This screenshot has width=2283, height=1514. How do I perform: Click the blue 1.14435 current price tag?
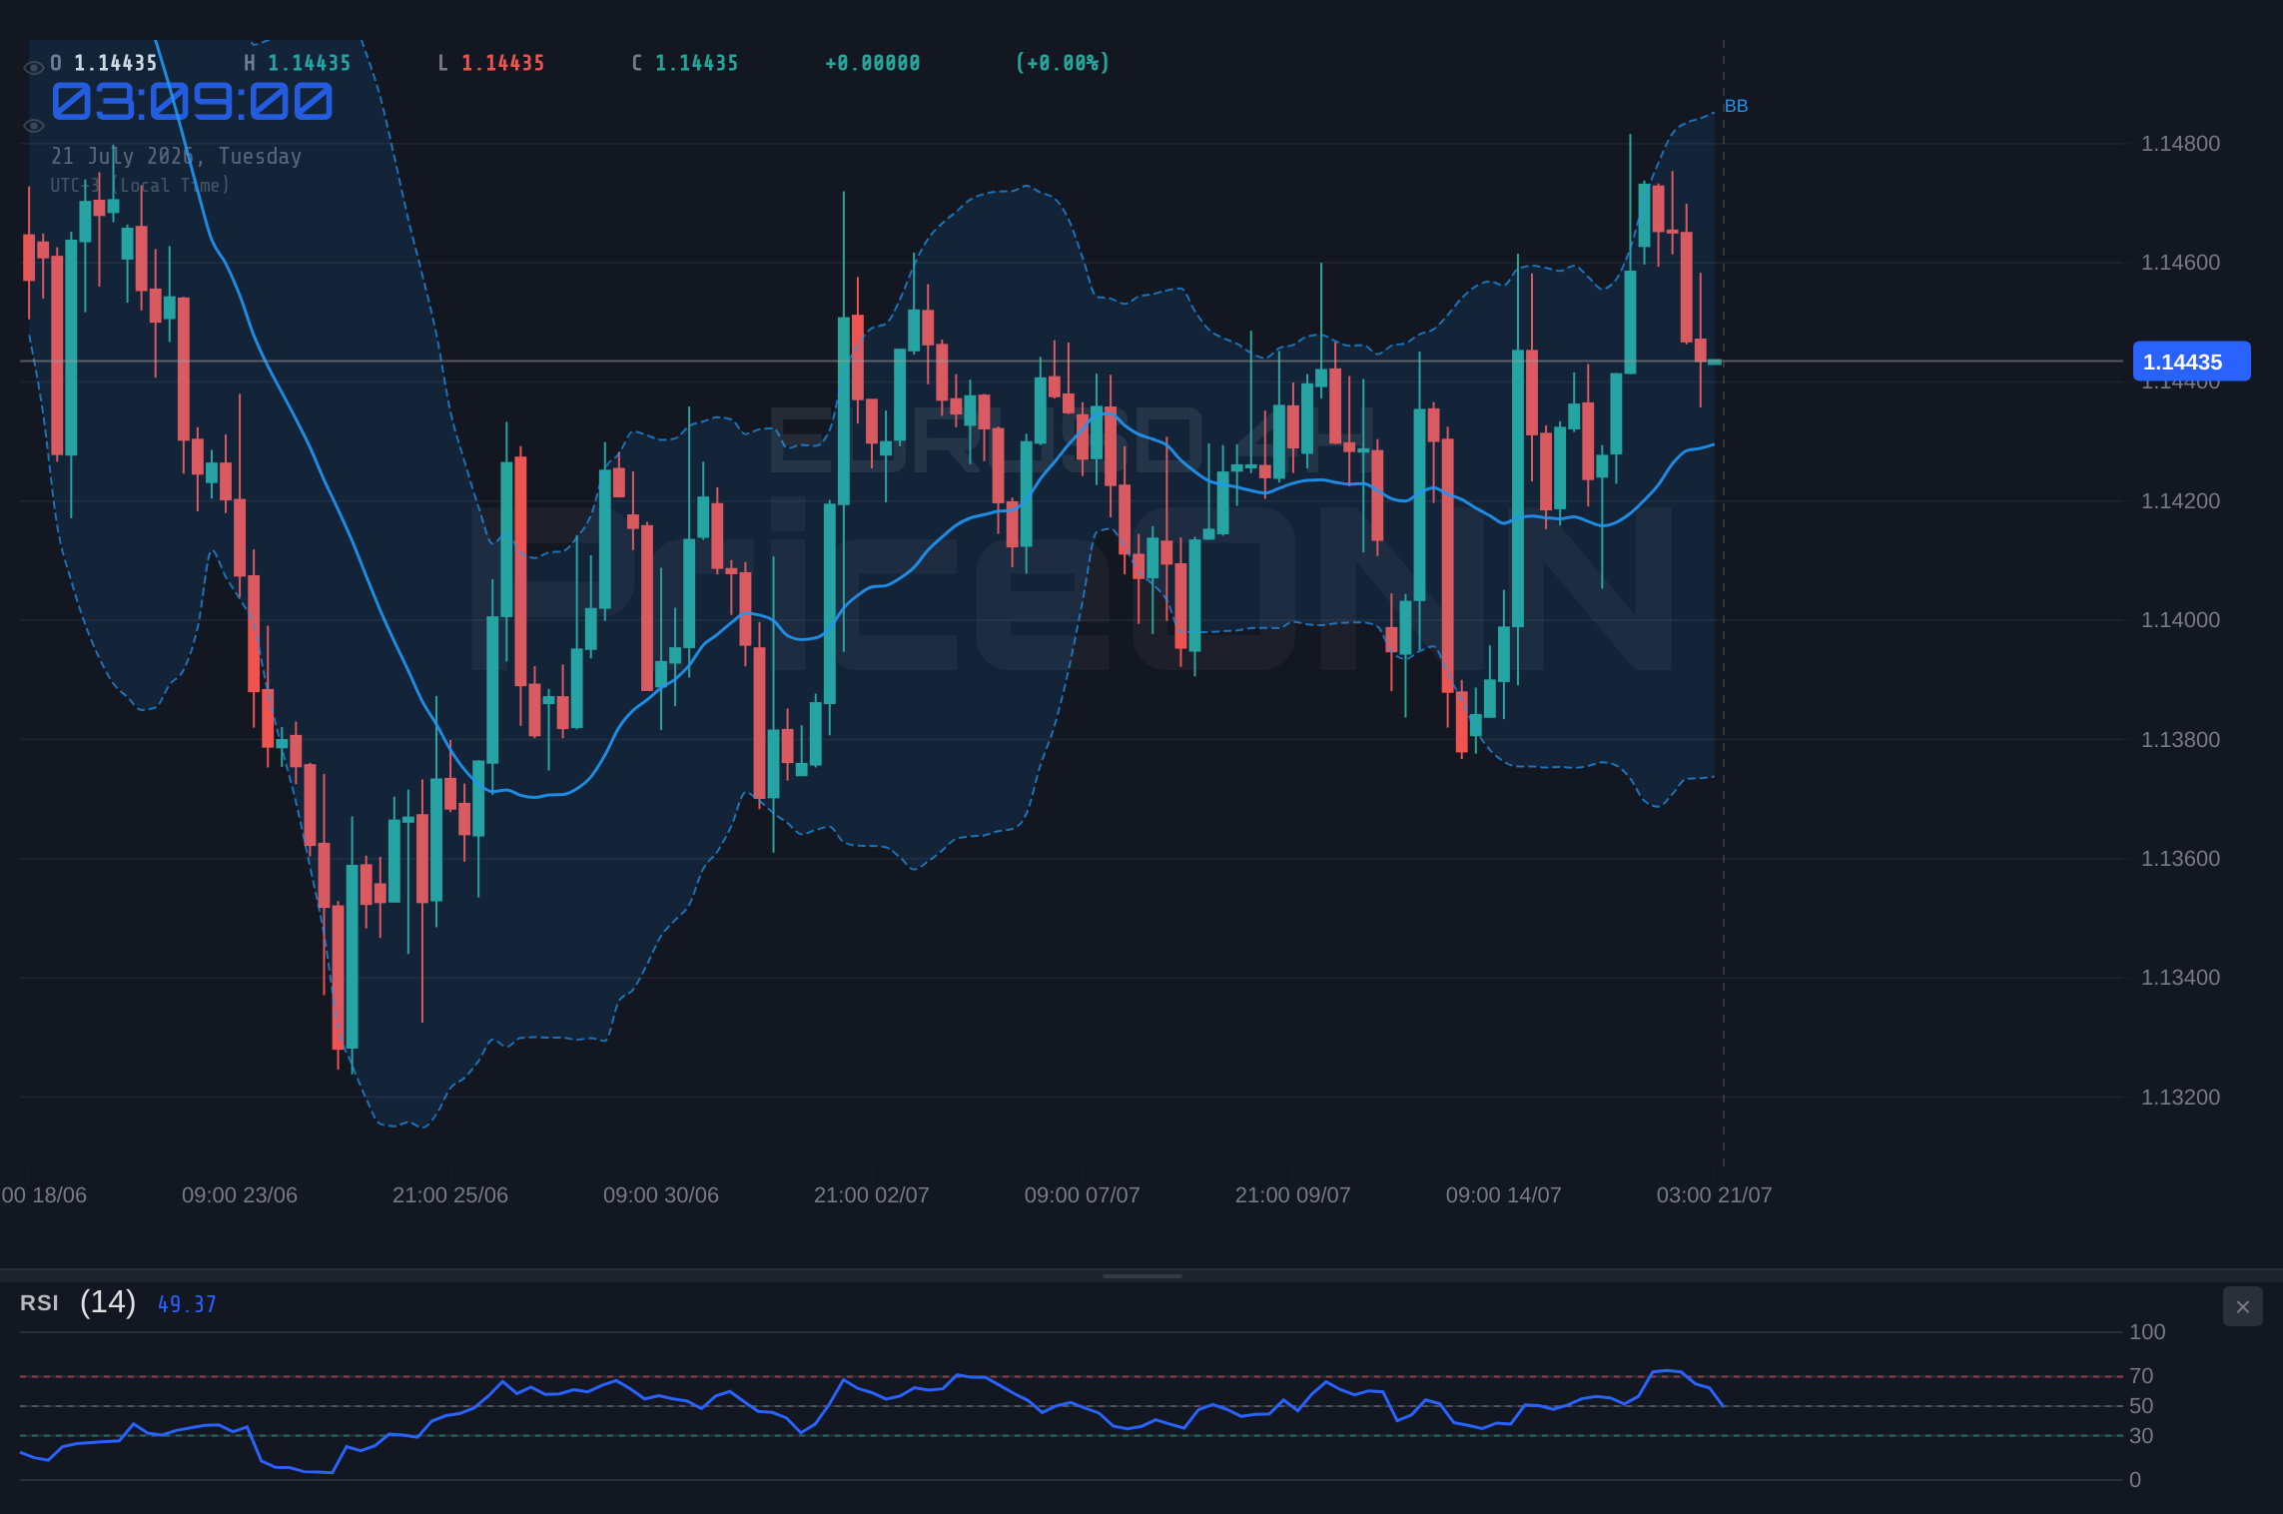2191,362
